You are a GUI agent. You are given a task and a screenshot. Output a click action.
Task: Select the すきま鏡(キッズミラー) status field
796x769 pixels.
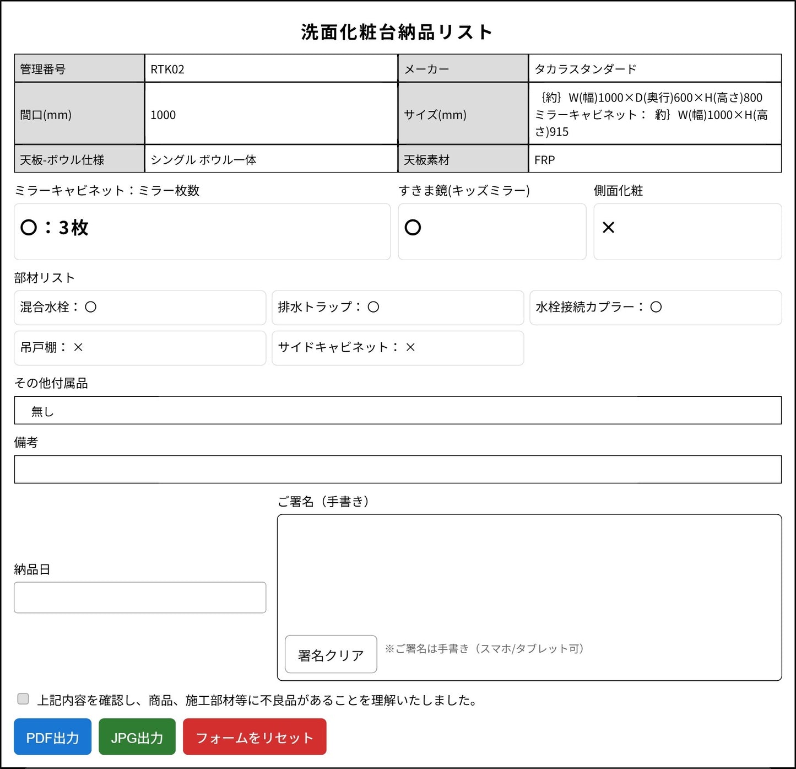pos(492,231)
